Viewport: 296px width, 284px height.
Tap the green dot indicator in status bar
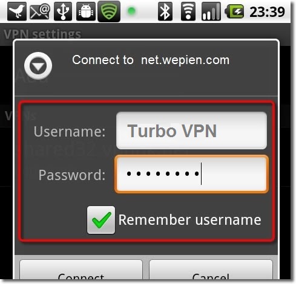[131, 11]
